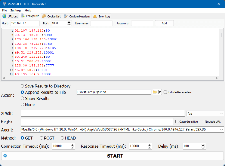This screenshot has width=225, height=166.
Task: Click the START button
Action: pos(113,156)
